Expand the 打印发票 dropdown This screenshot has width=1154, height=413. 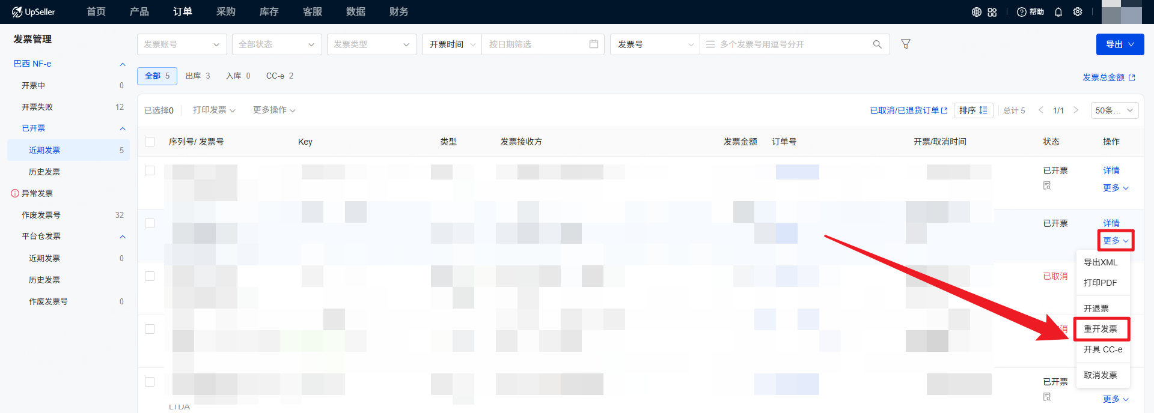(x=214, y=110)
